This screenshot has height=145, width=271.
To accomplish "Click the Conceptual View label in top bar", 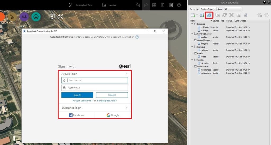I will (84, 5).
